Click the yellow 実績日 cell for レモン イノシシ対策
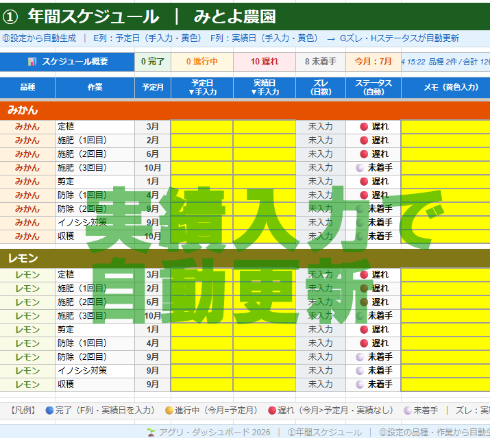490x438 pixels. tap(265, 371)
